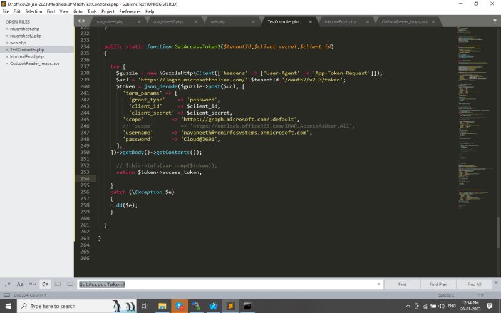Click the Find Prev button
This screenshot has width=501, height=313.
[438, 284]
